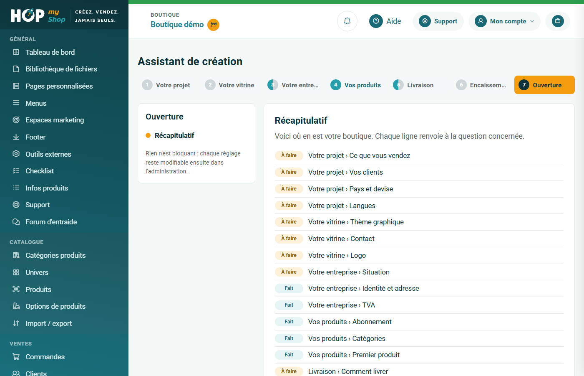Open the Boutique démo link

(x=177, y=25)
